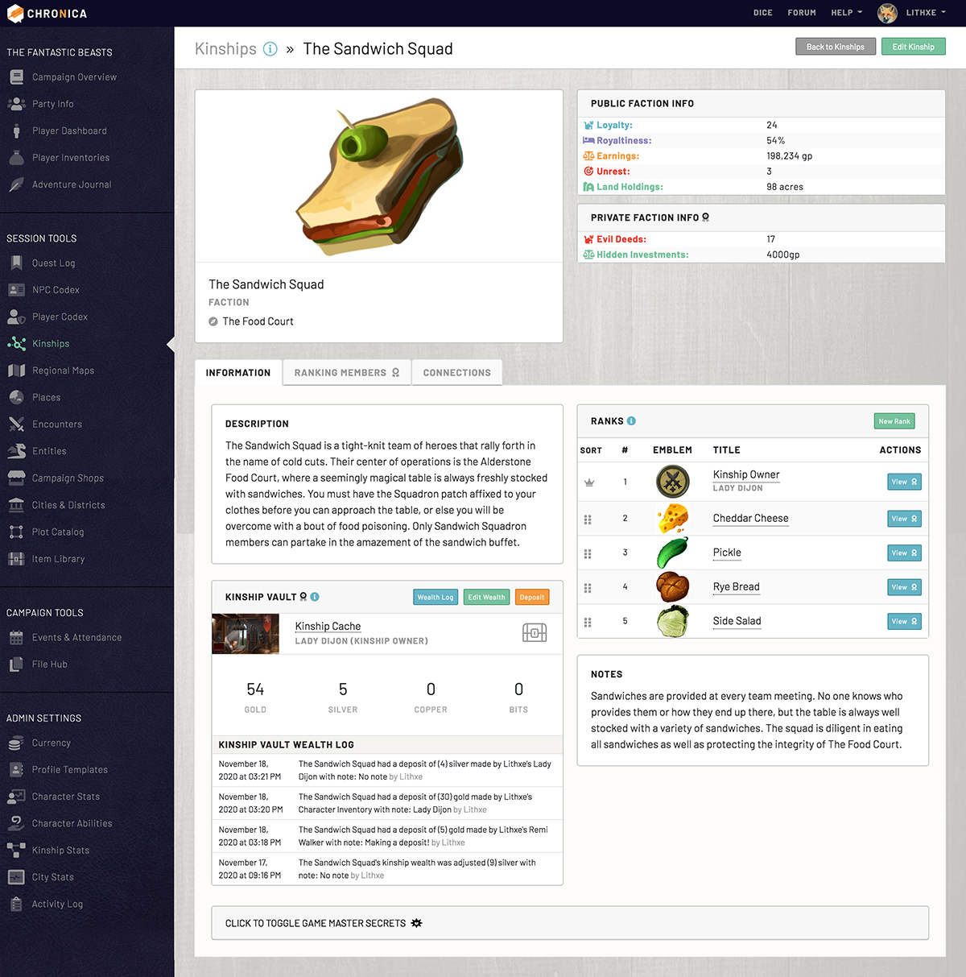Click the New Rank button
The width and height of the screenshot is (966, 977).
(x=894, y=421)
